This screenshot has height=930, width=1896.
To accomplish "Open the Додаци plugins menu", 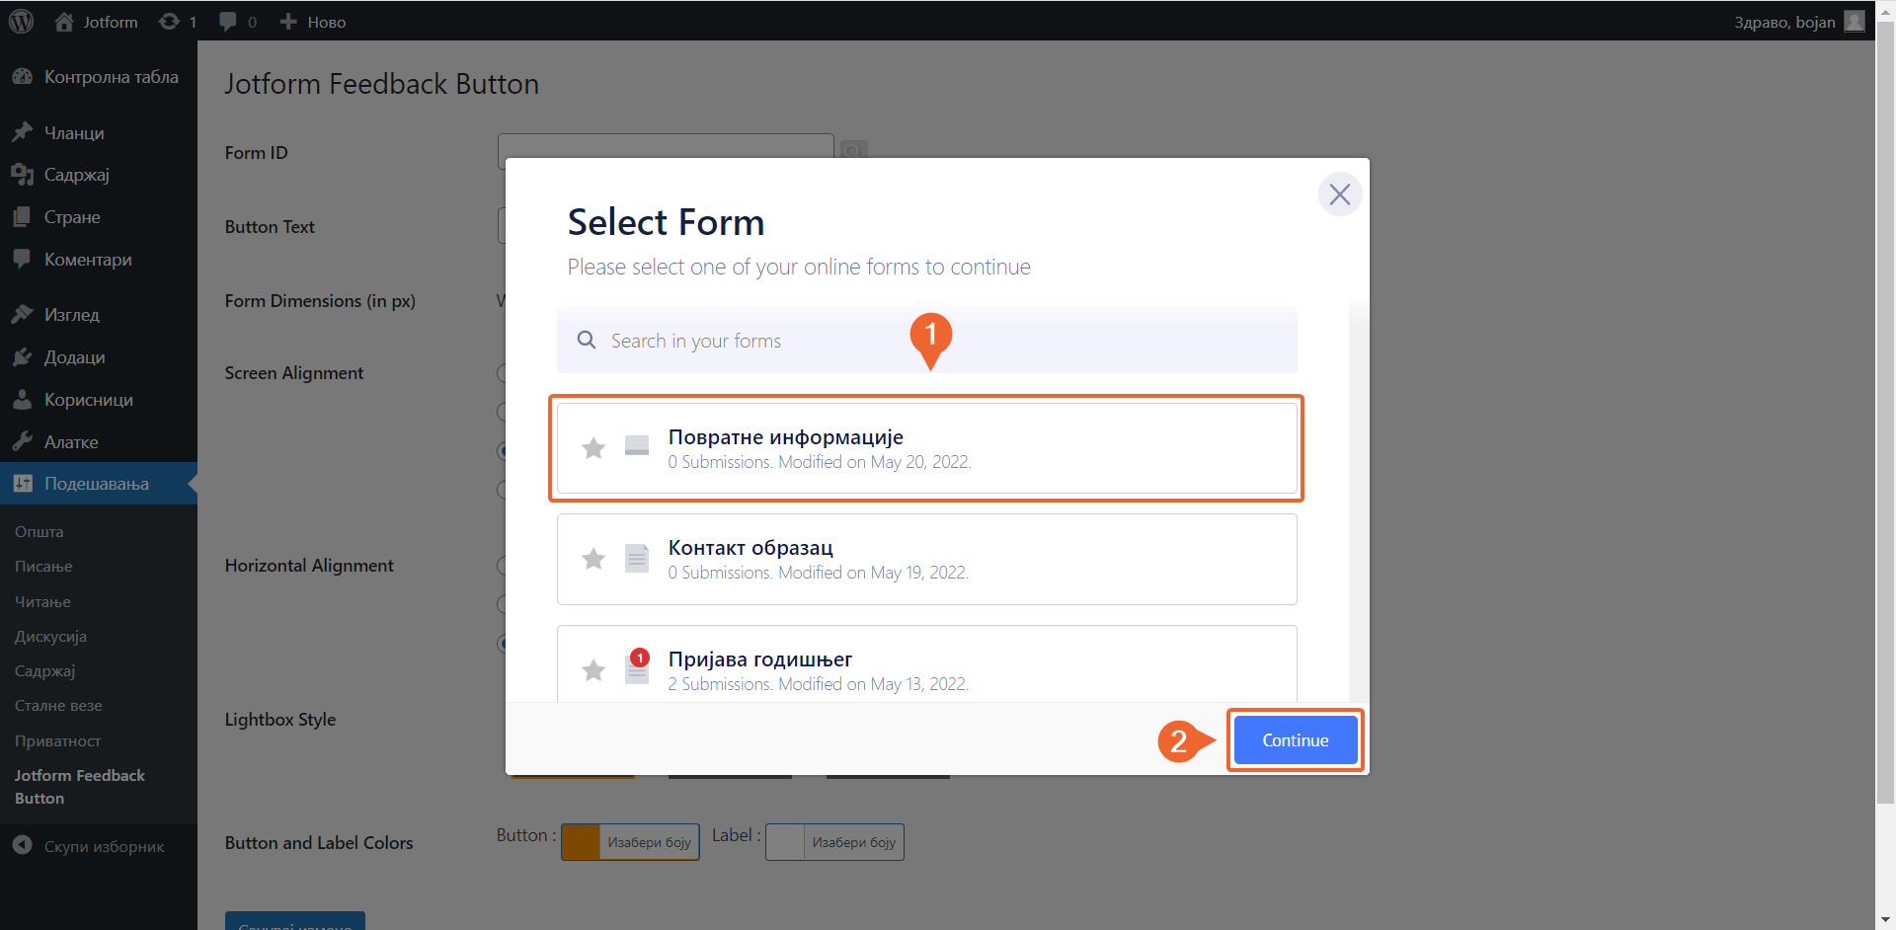I will pos(74,357).
